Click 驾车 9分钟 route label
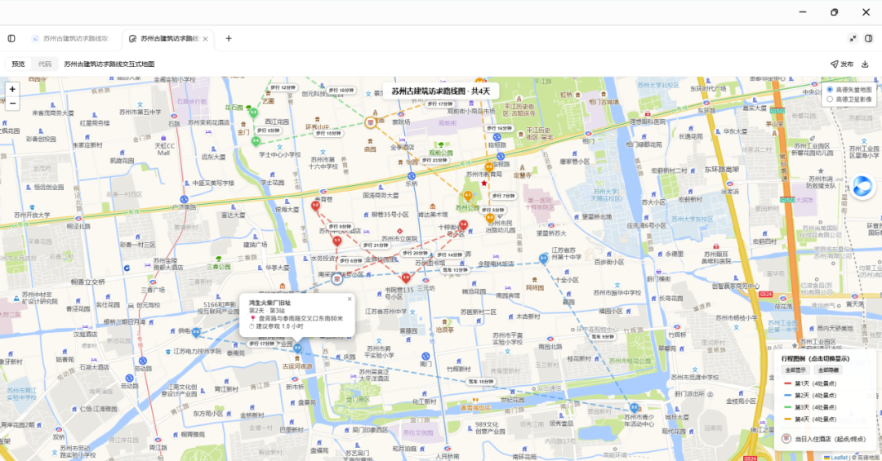This screenshot has height=461, width=882. (x=602, y=337)
